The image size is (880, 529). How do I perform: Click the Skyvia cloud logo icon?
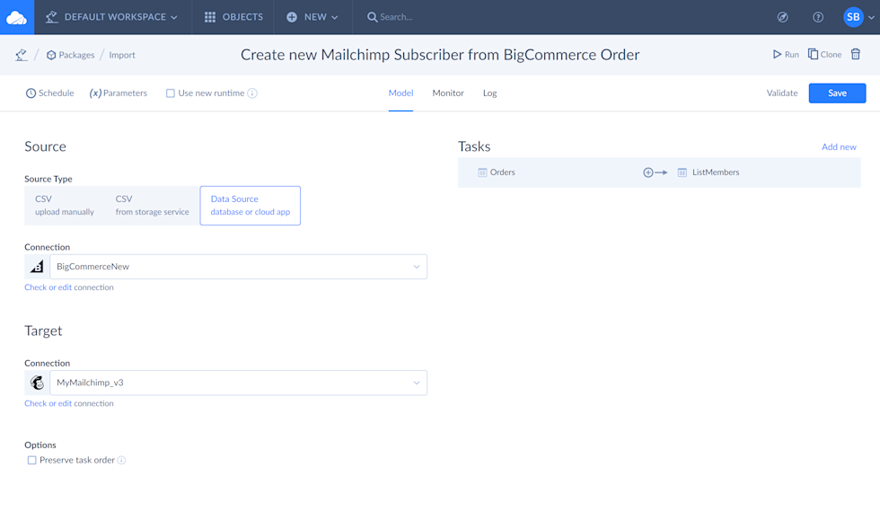pyautogui.click(x=17, y=17)
